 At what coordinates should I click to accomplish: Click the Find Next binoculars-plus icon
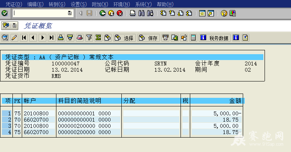(x=150, y=13)
